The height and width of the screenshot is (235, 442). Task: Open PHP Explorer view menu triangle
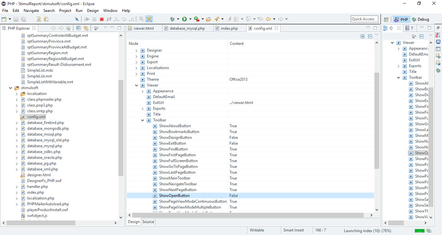click(x=105, y=27)
